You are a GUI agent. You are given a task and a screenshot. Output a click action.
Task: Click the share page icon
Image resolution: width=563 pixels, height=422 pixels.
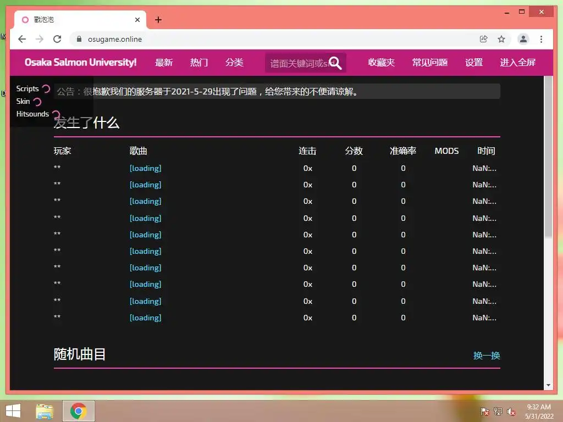(x=484, y=39)
